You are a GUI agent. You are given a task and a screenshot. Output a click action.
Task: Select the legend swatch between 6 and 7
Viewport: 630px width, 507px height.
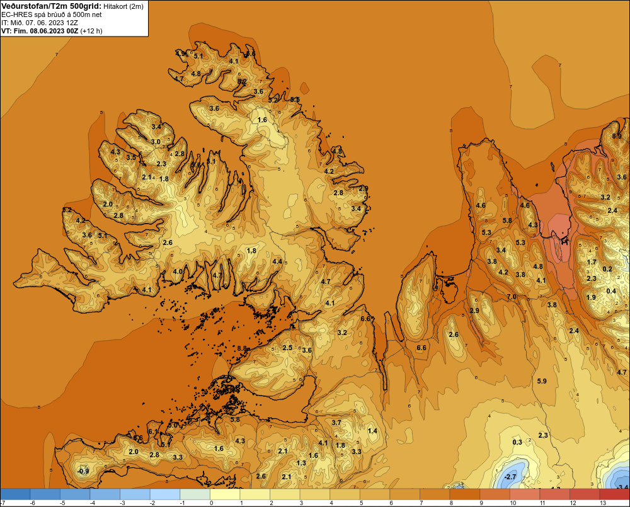405,494
